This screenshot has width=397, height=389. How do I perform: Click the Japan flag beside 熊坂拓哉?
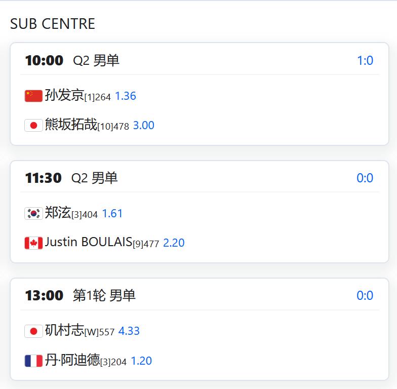[33, 125]
